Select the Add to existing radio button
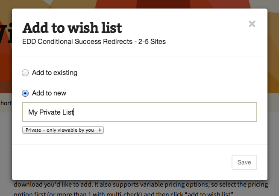The width and height of the screenshot is (279, 196). coord(25,73)
